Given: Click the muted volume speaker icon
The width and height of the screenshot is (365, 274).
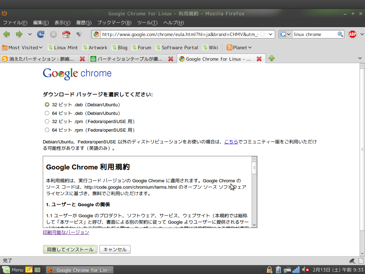Looking at the screenshot, I should click(x=305, y=270).
